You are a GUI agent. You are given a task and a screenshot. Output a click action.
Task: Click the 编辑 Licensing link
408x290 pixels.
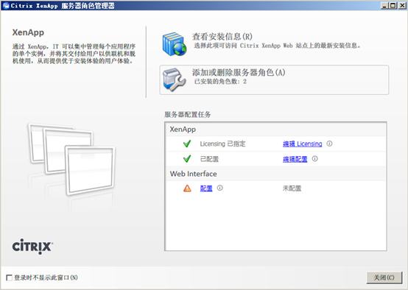(303, 144)
